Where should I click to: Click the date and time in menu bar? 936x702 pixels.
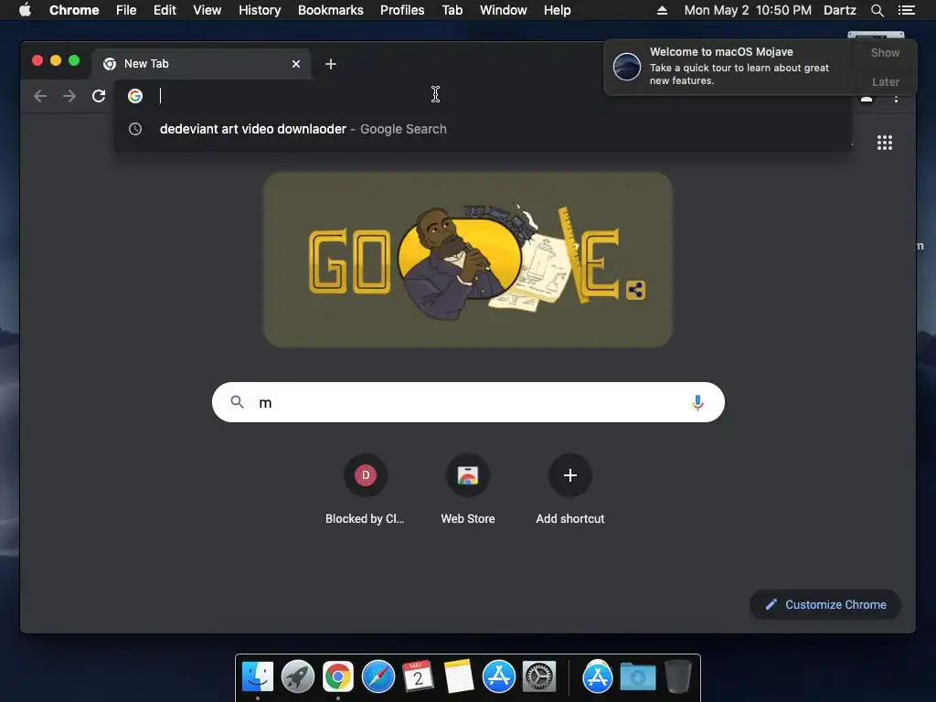[x=748, y=10]
